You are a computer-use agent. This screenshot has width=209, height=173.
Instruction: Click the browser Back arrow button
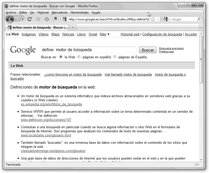pos(10,19)
